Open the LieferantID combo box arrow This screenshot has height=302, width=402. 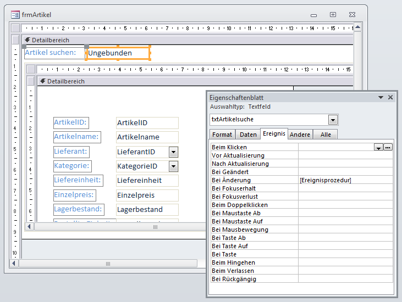(173, 152)
